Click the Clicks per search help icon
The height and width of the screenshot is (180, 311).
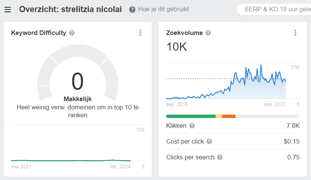coord(220,157)
